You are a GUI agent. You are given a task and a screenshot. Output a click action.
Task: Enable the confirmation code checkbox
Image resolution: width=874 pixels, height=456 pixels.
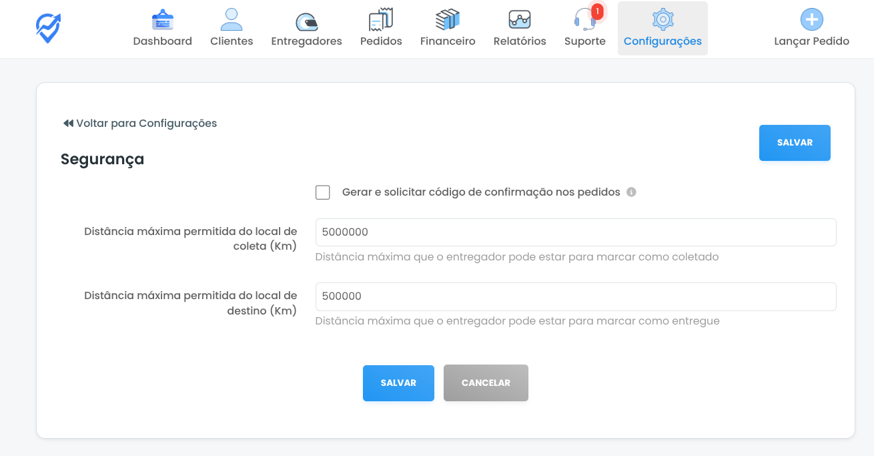(x=323, y=192)
